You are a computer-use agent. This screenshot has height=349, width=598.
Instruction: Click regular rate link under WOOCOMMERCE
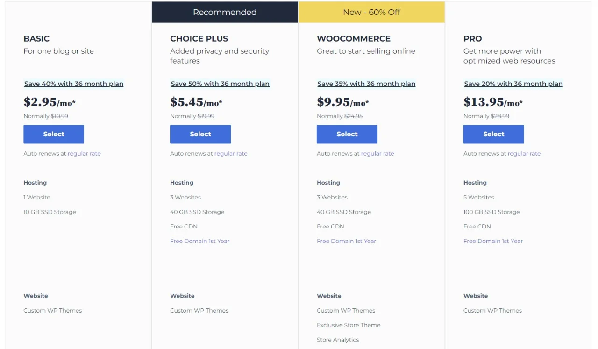(377, 153)
